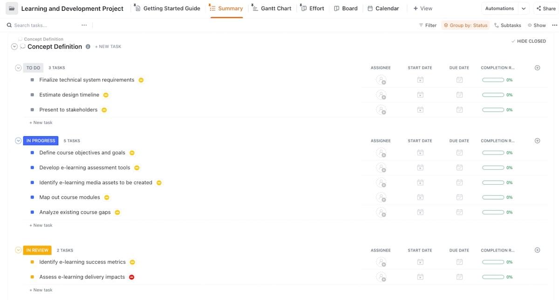Click the info icon next to Concept Definition
The image size is (559, 300).
click(x=88, y=47)
